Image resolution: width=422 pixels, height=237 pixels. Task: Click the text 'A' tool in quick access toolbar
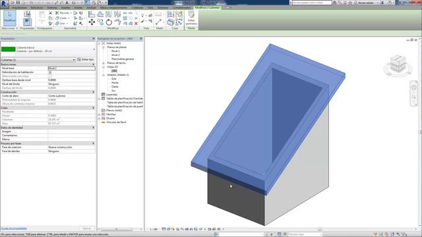(x=67, y=3)
